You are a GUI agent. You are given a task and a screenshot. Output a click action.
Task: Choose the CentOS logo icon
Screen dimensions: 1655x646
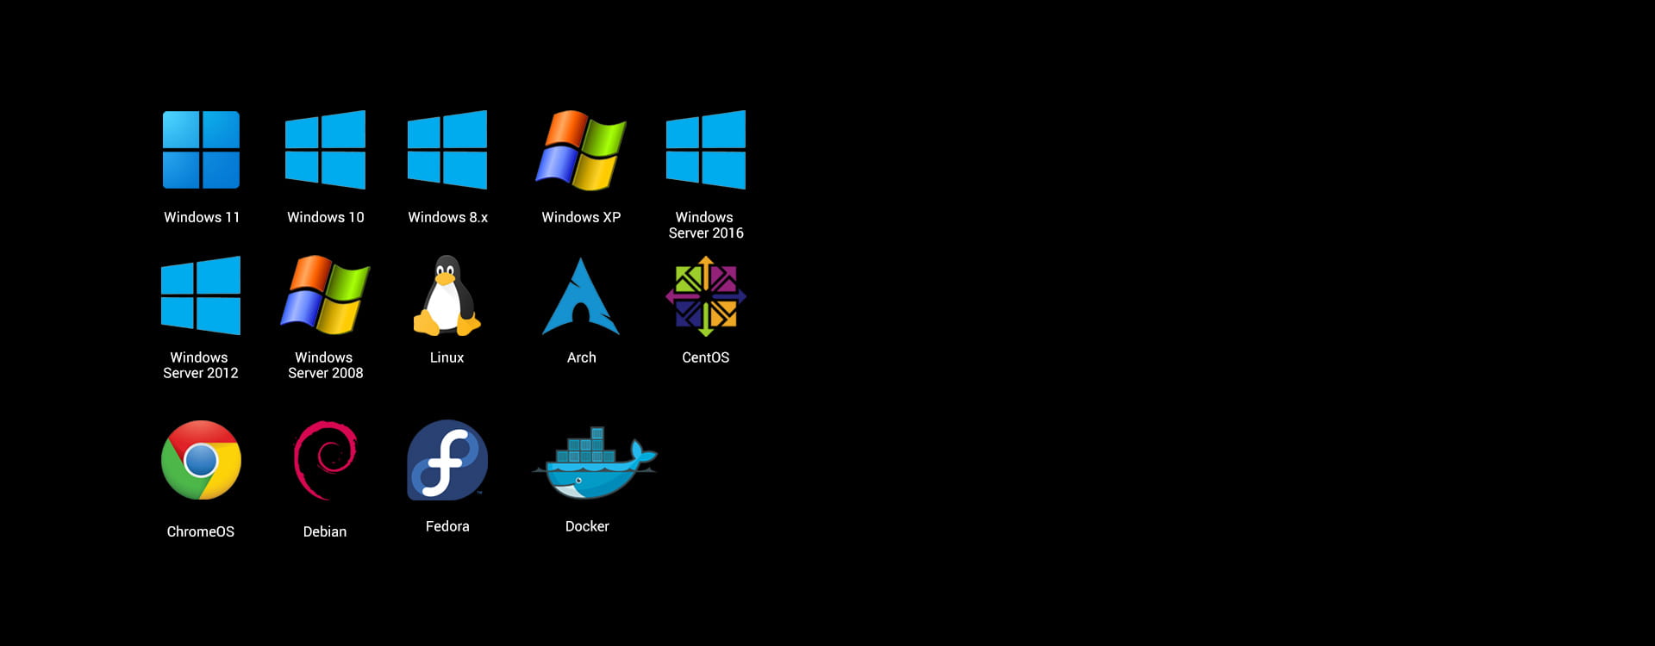tap(706, 296)
